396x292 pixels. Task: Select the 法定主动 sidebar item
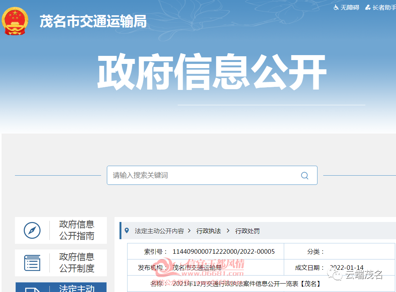pos(61,287)
